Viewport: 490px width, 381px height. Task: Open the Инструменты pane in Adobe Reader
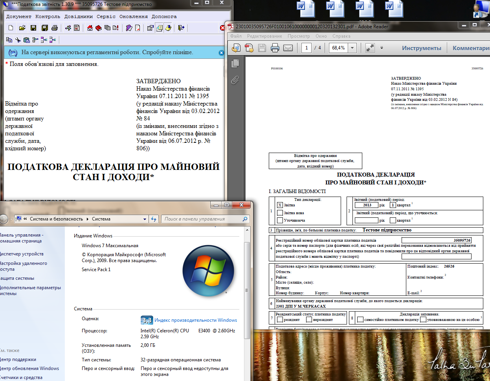pos(421,48)
